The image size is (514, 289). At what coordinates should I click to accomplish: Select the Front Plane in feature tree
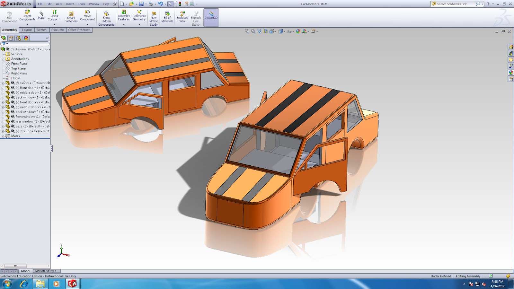click(x=19, y=64)
